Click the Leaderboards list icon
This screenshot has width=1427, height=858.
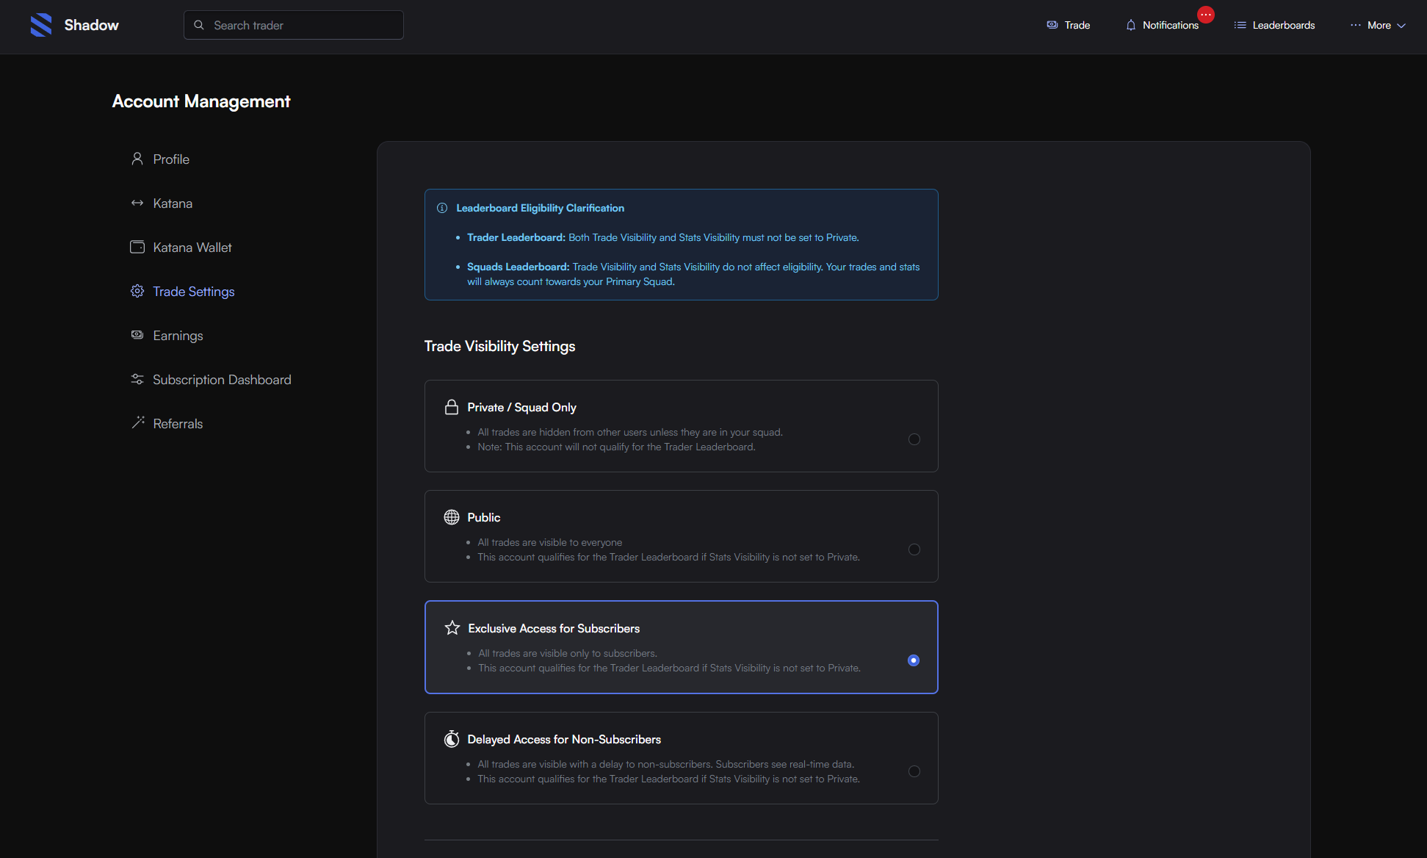tap(1240, 25)
